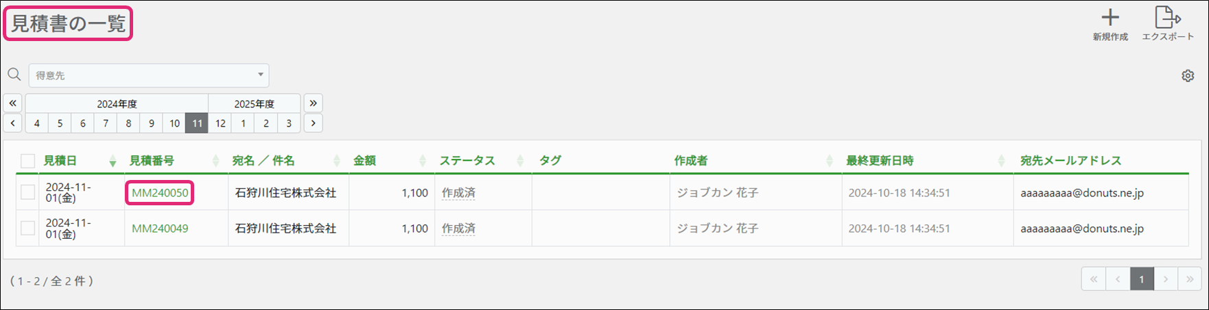The image size is (1209, 310).
Task: Click the エクスポート export icon
Action: pos(1167,18)
